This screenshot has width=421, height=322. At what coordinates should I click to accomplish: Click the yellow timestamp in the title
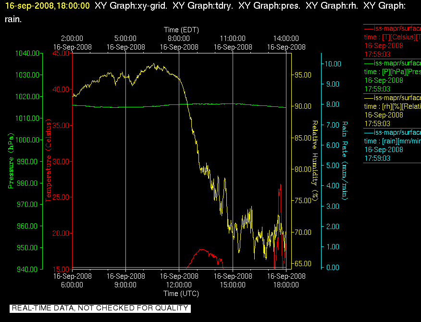coord(48,6)
